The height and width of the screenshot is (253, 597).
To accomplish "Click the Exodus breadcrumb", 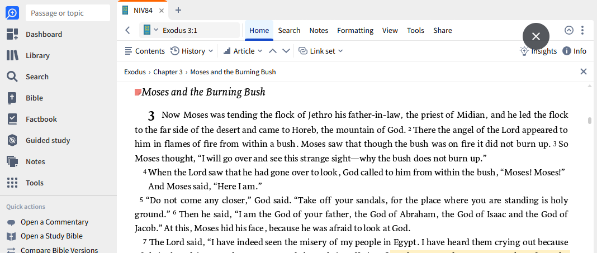I will tap(135, 72).
